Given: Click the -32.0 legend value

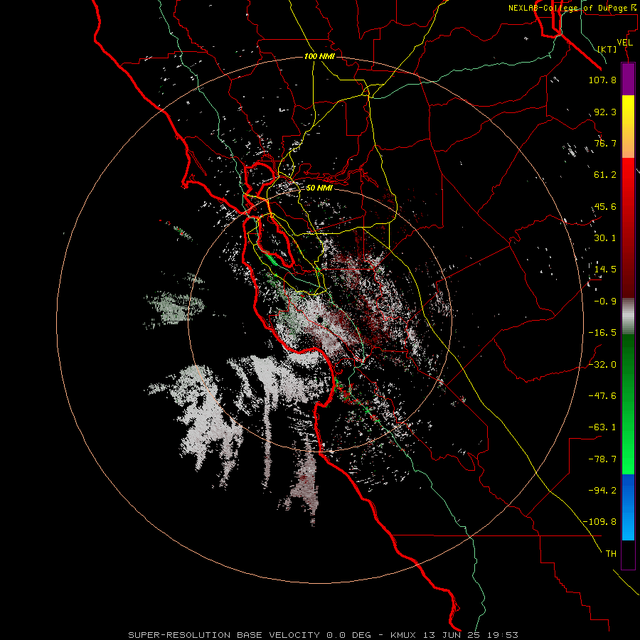Looking at the screenshot, I should pos(602,365).
